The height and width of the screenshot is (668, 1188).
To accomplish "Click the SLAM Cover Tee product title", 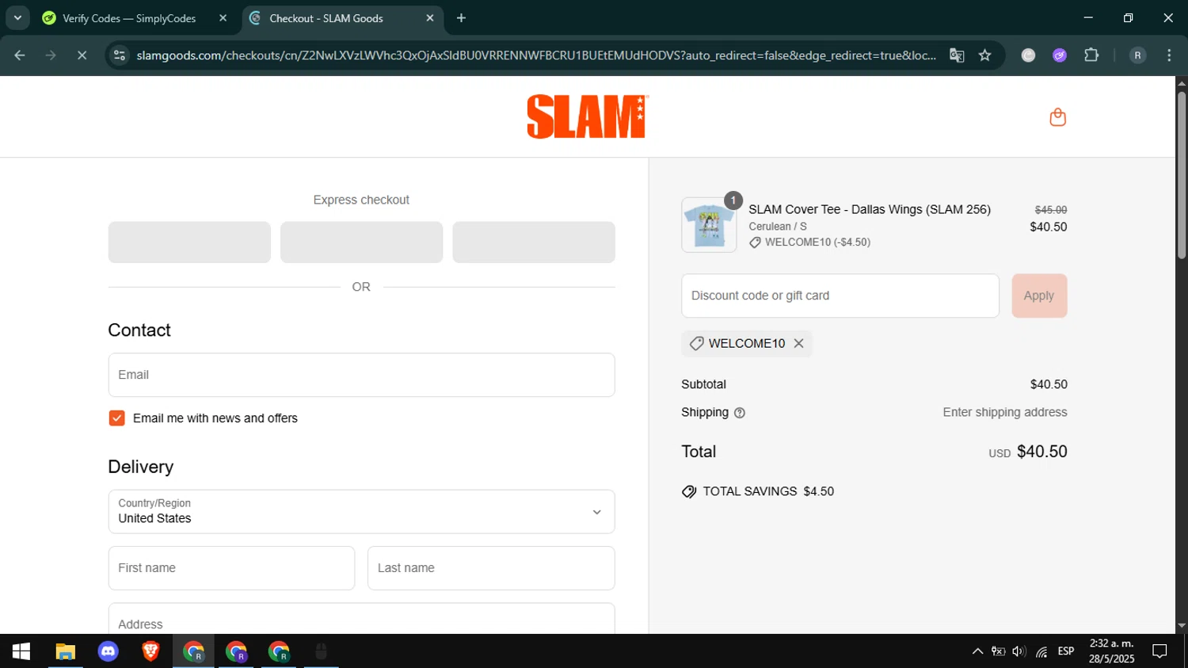I will 870,210.
